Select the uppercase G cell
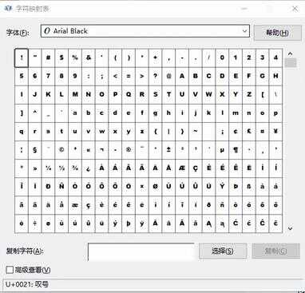Image resolution: width=305 pixels, height=293 pixels. [x=263, y=76]
